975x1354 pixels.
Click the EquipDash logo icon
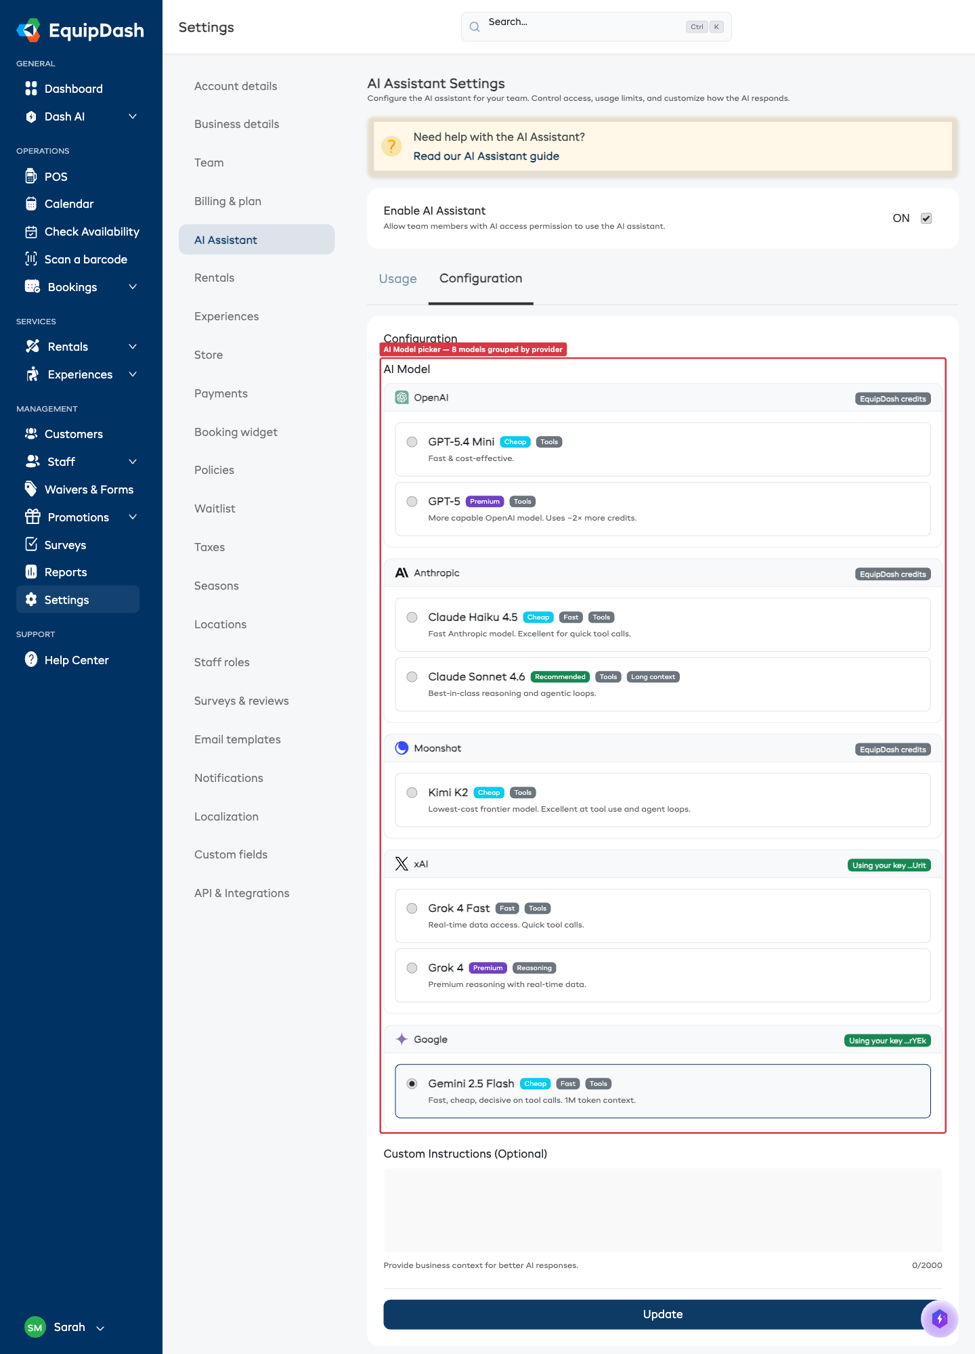29,30
